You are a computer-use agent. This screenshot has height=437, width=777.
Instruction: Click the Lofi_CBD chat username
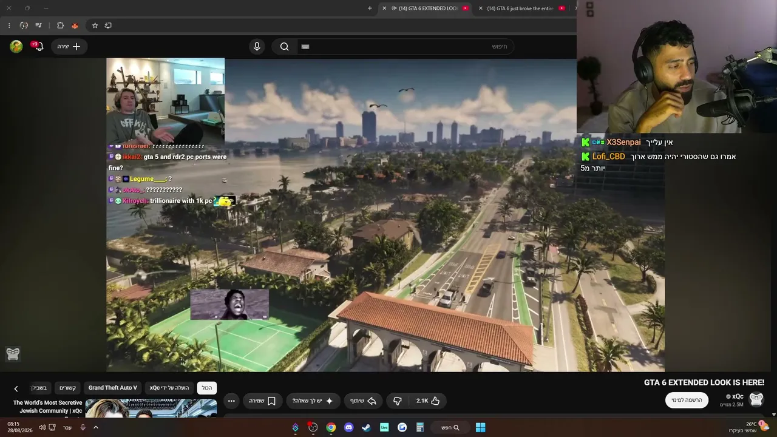(x=609, y=157)
